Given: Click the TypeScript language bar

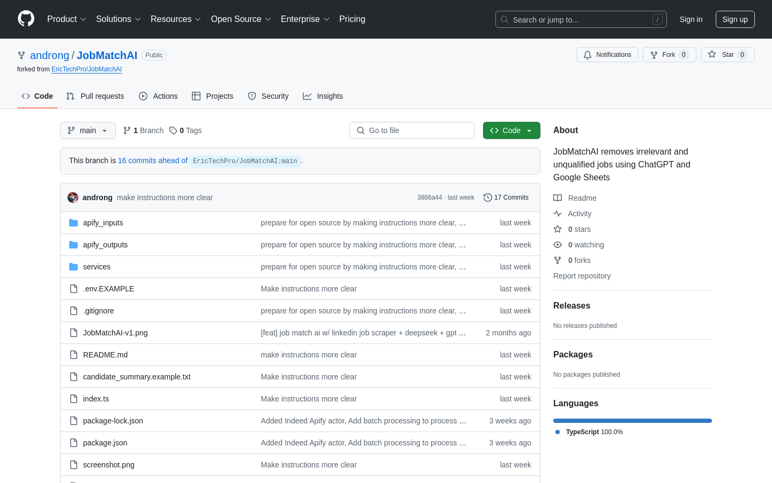Looking at the screenshot, I should click(x=633, y=421).
